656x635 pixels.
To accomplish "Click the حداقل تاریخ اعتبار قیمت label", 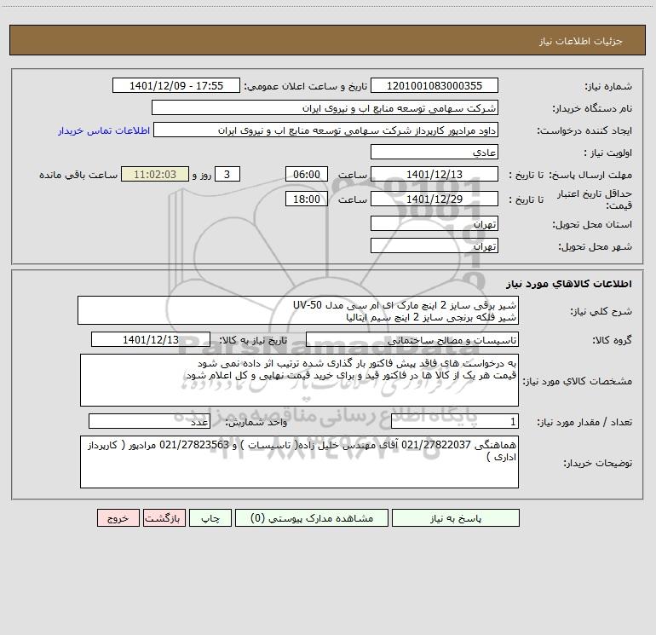I will coord(595,199).
